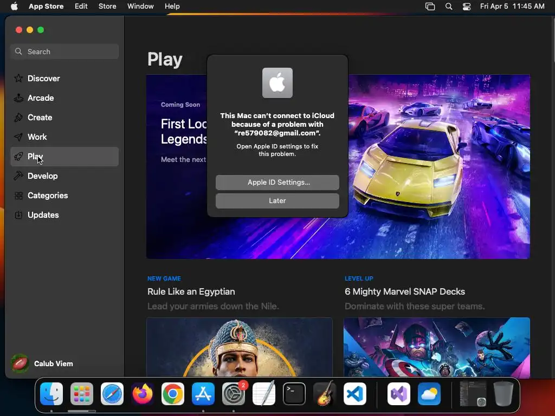Open the Apple menu
The width and height of the screenshot is (555, 416).
[x=14, y=6]
